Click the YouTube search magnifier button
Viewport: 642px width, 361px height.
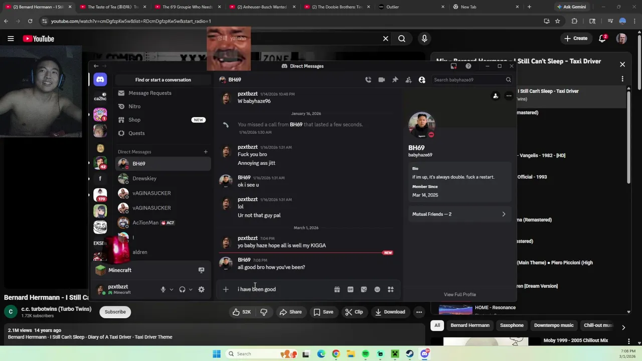(402, 39)
